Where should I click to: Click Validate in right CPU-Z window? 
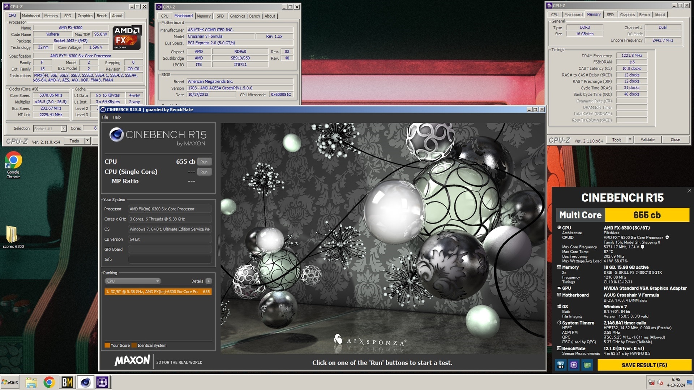pyautogui.click(x=647, y=140)
